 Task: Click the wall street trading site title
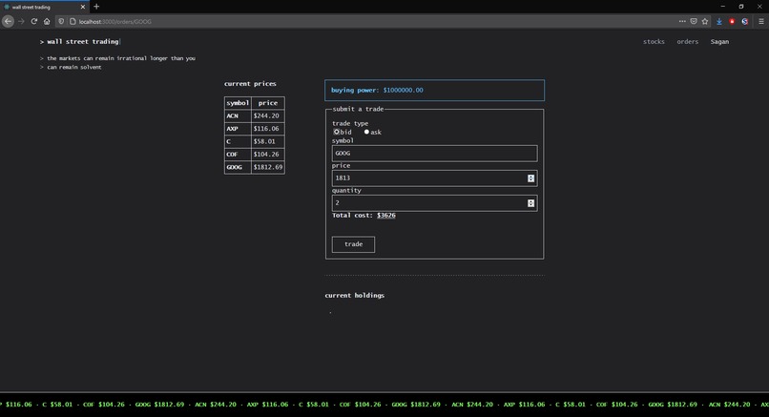click(x=83, y=42)
